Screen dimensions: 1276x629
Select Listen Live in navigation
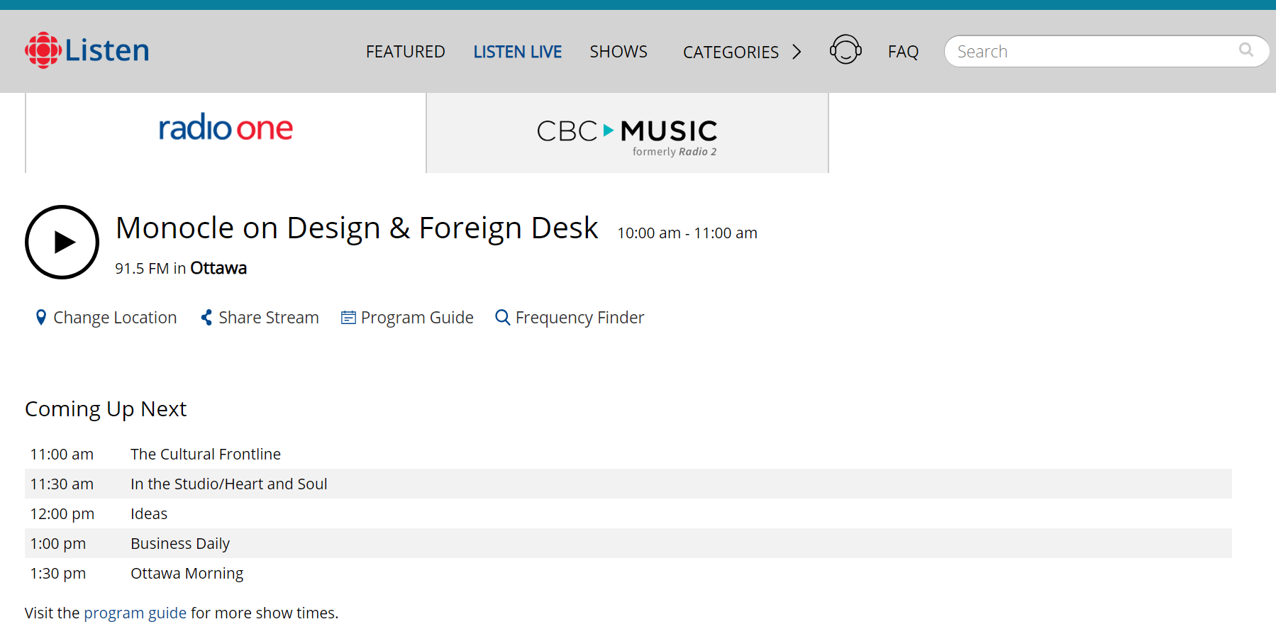click(517, 52)
